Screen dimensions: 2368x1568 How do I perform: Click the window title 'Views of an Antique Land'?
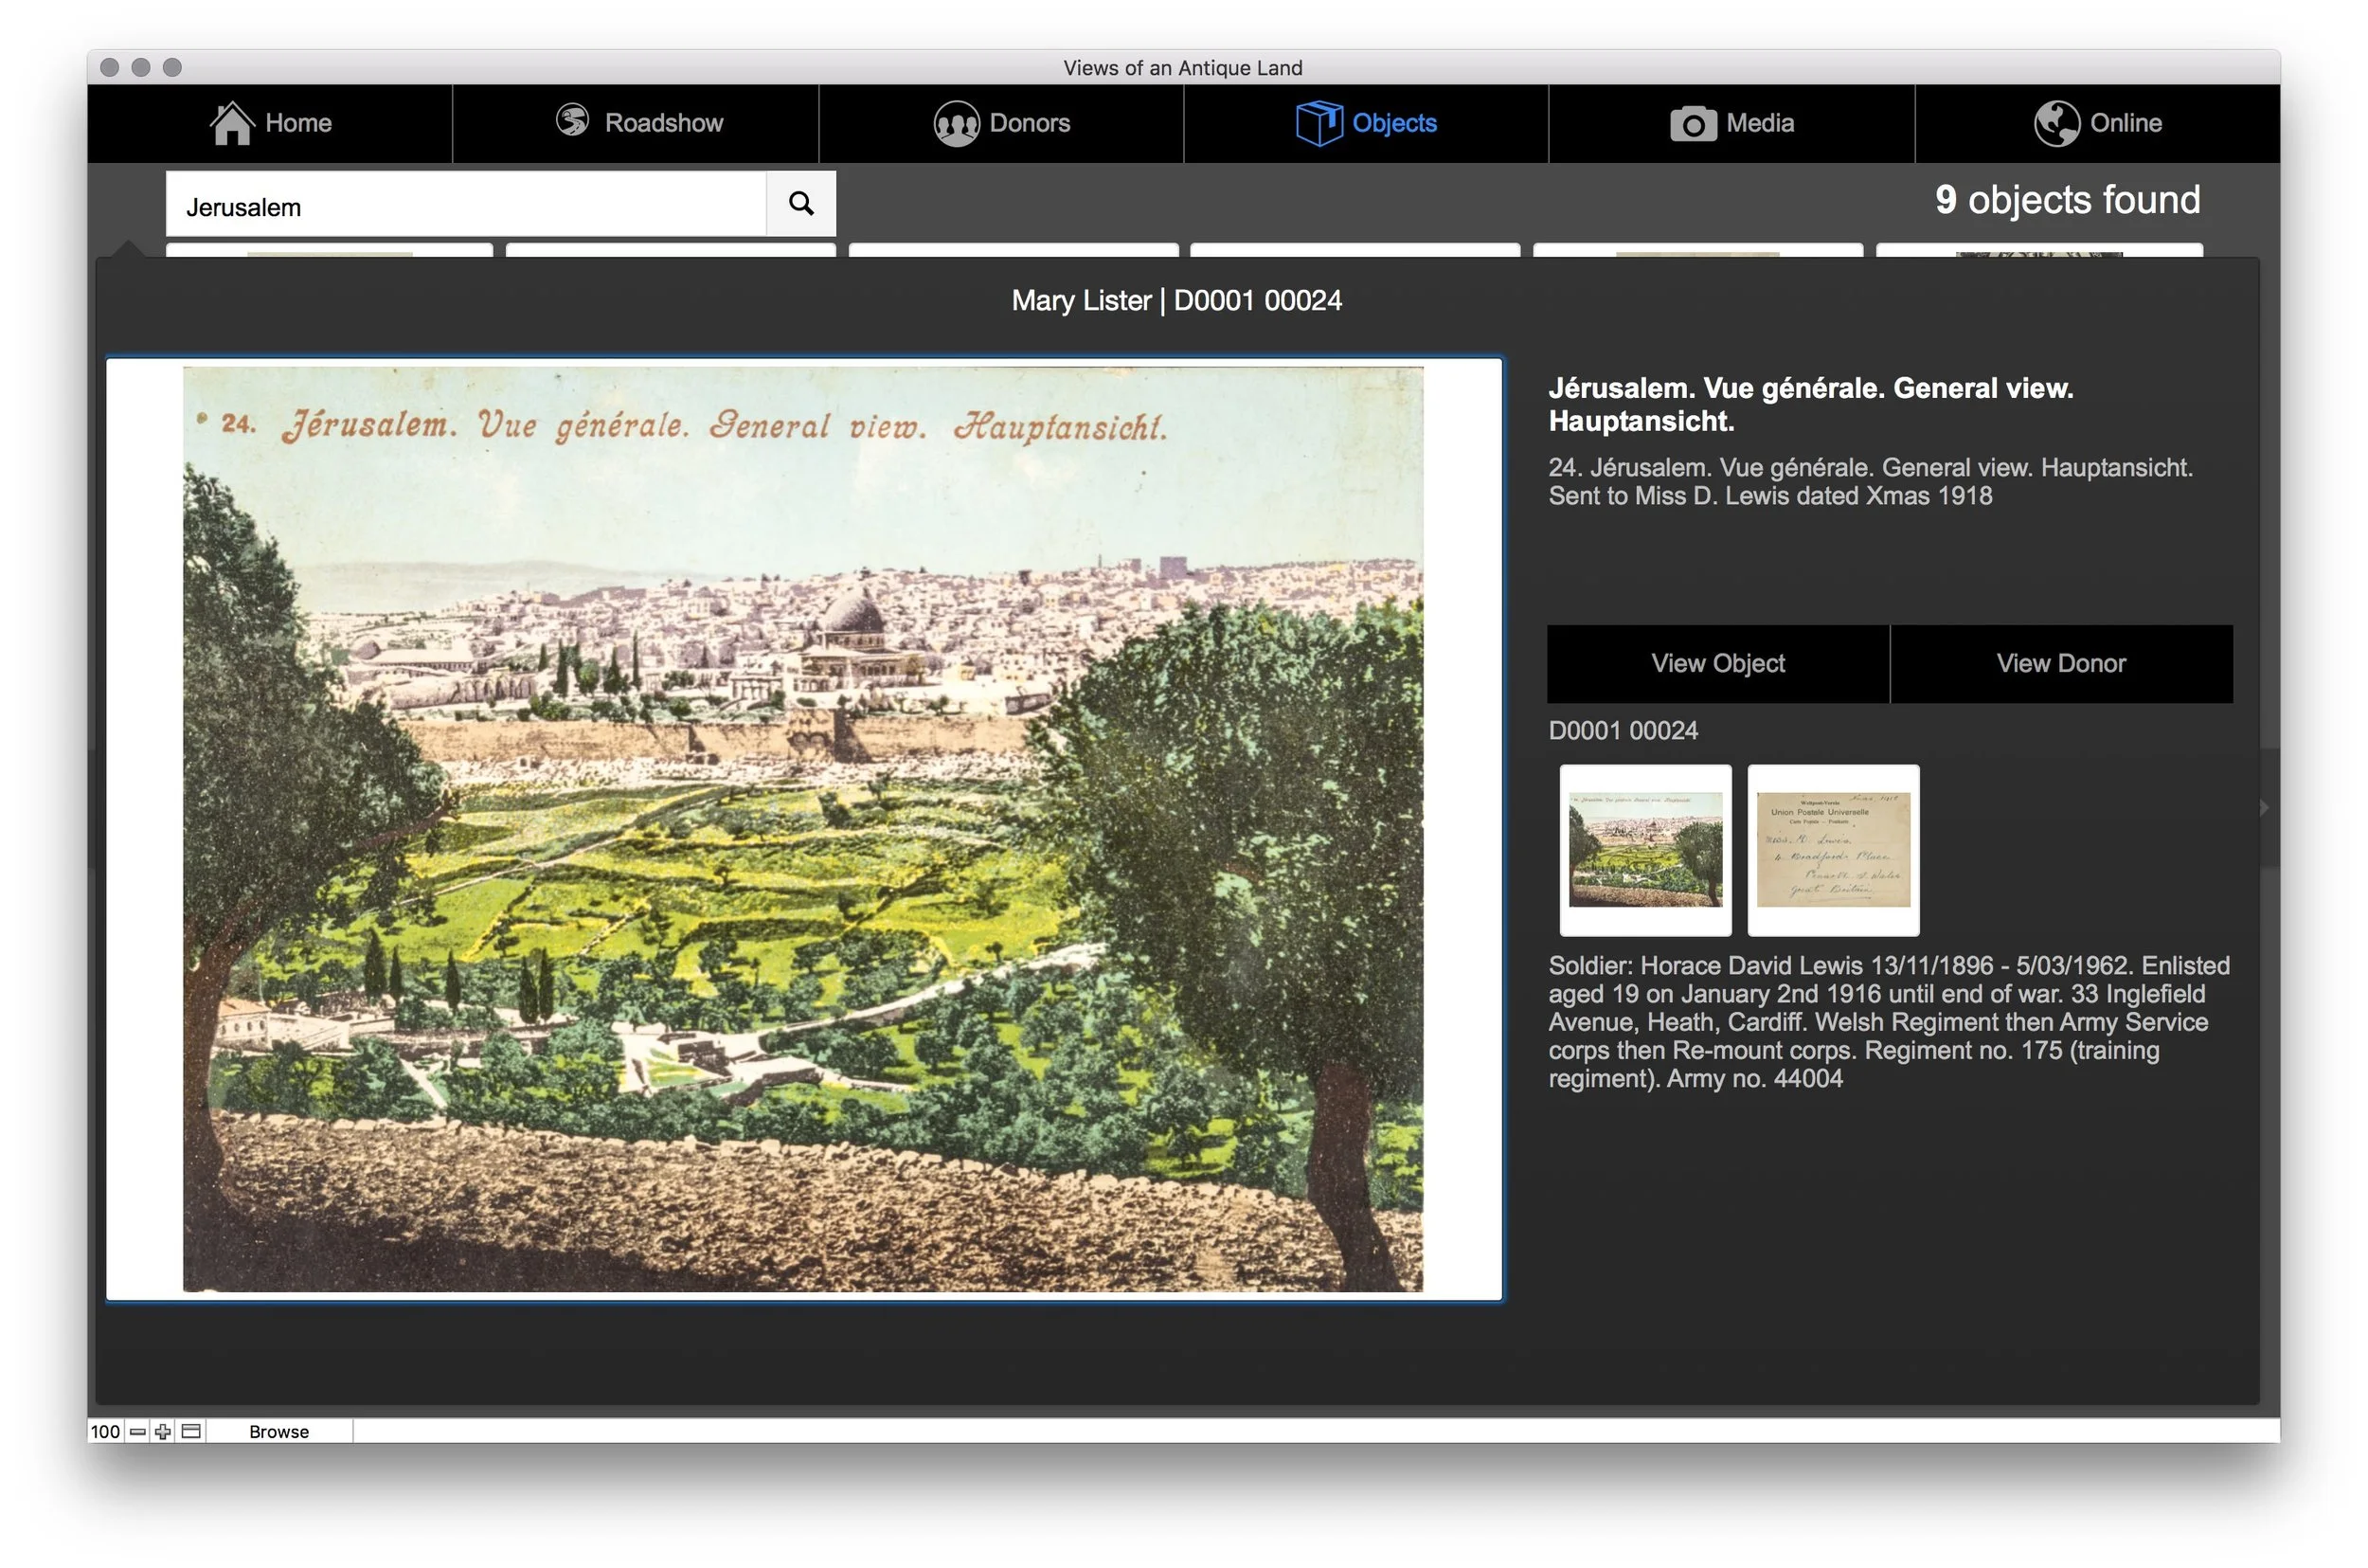point(1182,67)
